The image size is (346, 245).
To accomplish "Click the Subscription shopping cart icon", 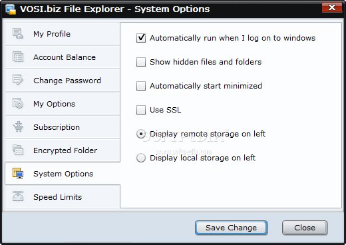I will click(18, 126).
